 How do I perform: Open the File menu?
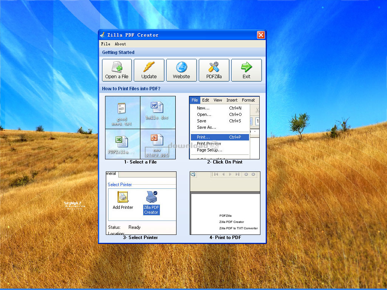(106, 44)
